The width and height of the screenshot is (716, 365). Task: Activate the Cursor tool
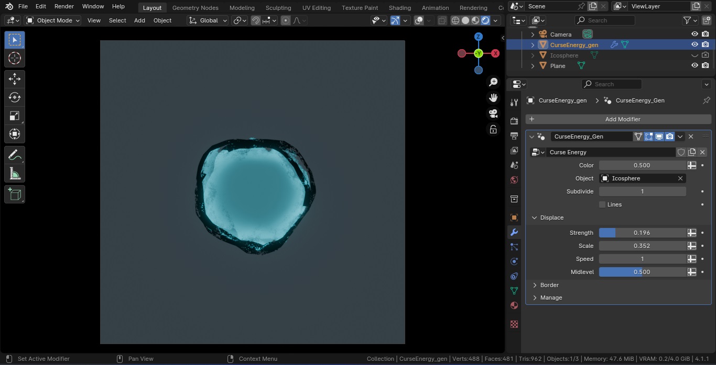(15, 58)
